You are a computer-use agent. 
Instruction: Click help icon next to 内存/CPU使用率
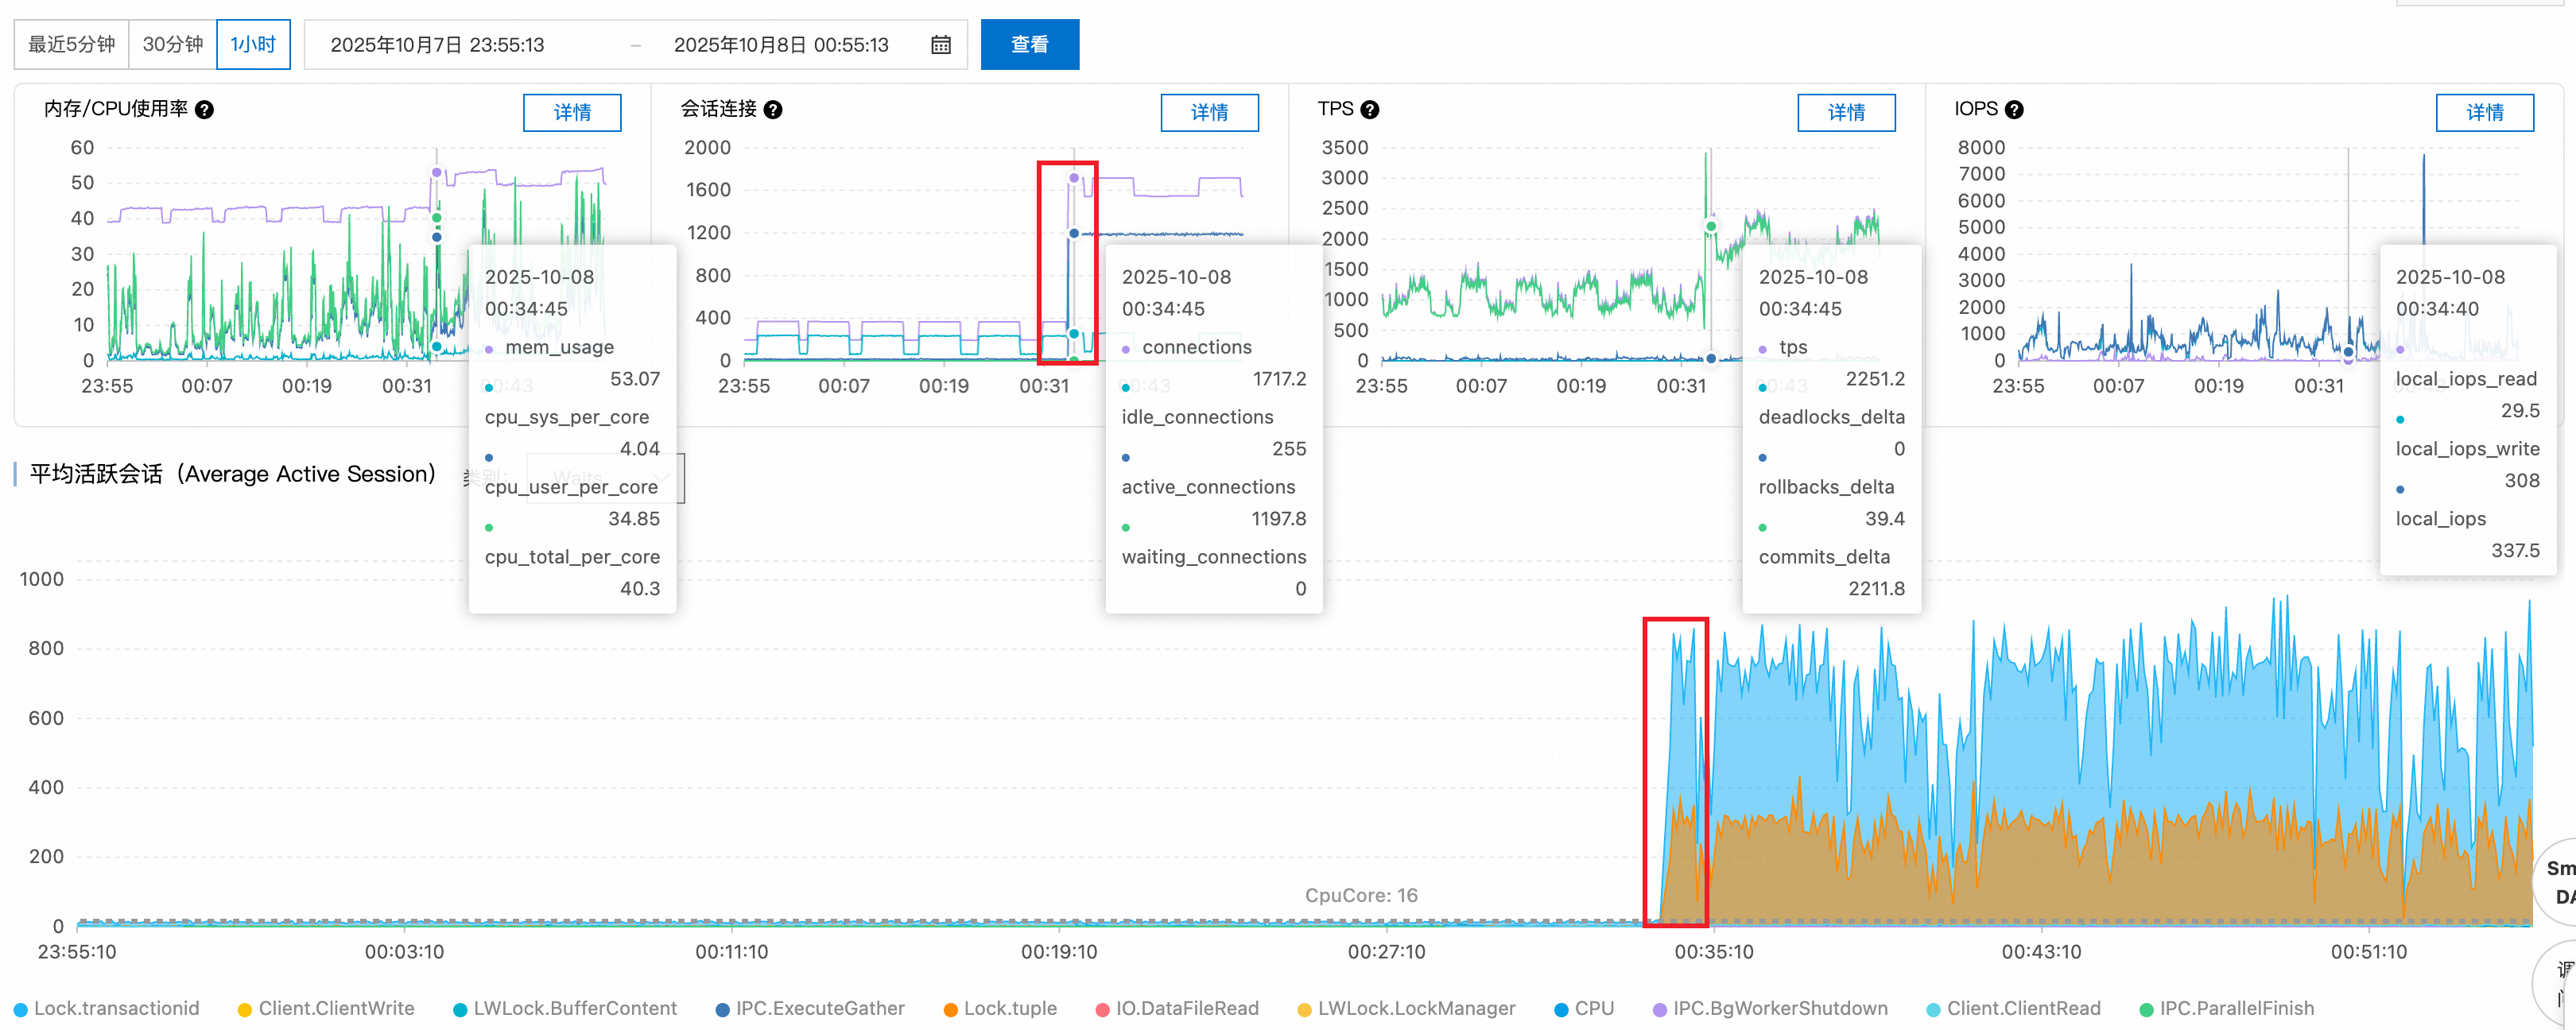[x=204, y=110]
